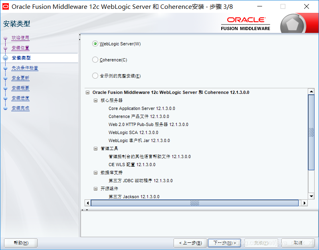Image resolution: width=319 pixels, height=250 pixels.
Task: Collapse the Oracle Fusion Middleware 12c root node
Action: 87,93
